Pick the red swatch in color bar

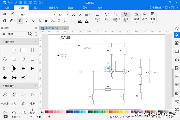pos(46,112)
